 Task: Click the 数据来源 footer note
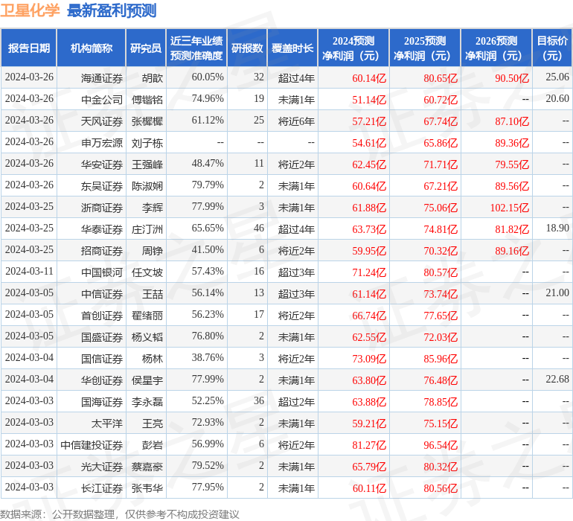pos(120,514)
